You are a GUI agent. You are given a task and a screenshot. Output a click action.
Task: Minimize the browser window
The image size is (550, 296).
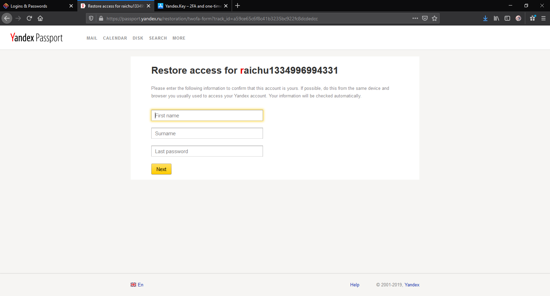tap(510, 6)
